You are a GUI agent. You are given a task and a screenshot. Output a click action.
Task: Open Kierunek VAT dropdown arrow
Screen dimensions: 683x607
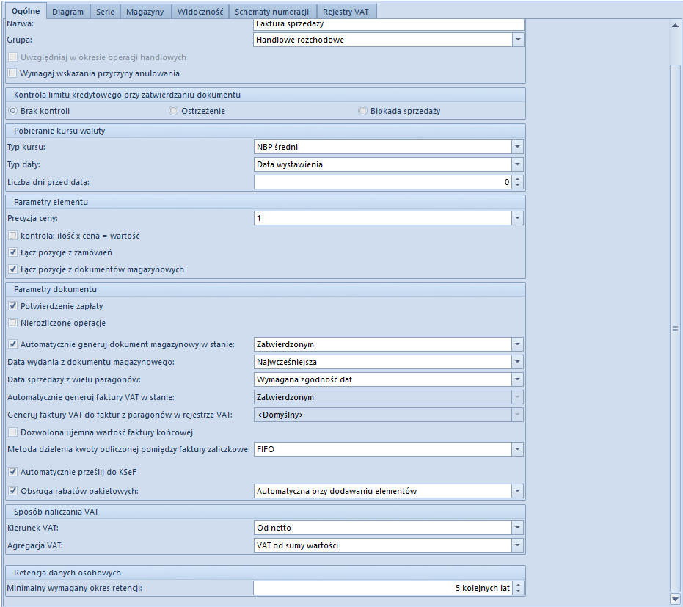[x=518, y=528]
